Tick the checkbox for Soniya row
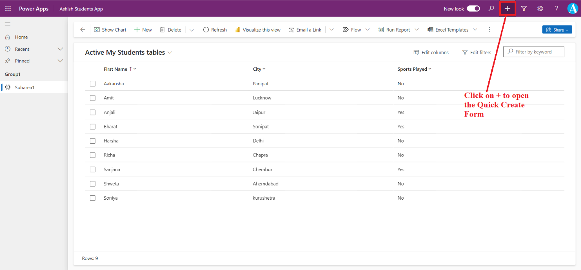Viewport: 581px width, 270px height. point(93,198)
